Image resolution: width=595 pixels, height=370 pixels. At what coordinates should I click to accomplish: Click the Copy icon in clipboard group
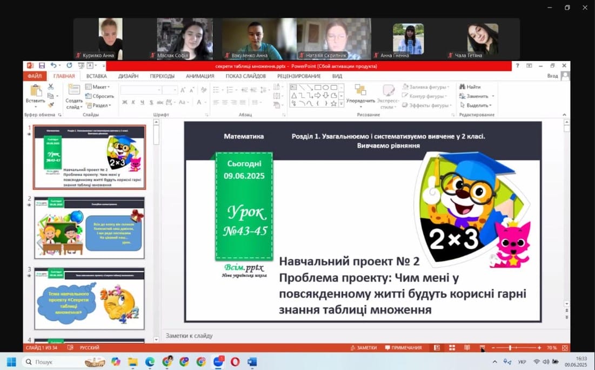tap(50, 96)
